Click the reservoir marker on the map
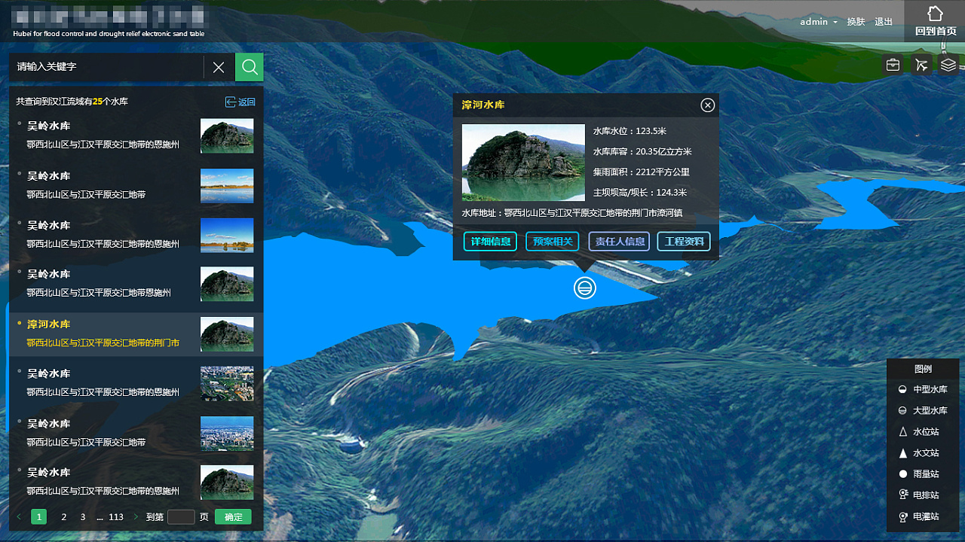 584,288
